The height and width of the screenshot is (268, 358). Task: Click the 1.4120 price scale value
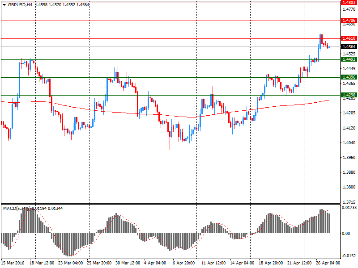pos(349,128)
